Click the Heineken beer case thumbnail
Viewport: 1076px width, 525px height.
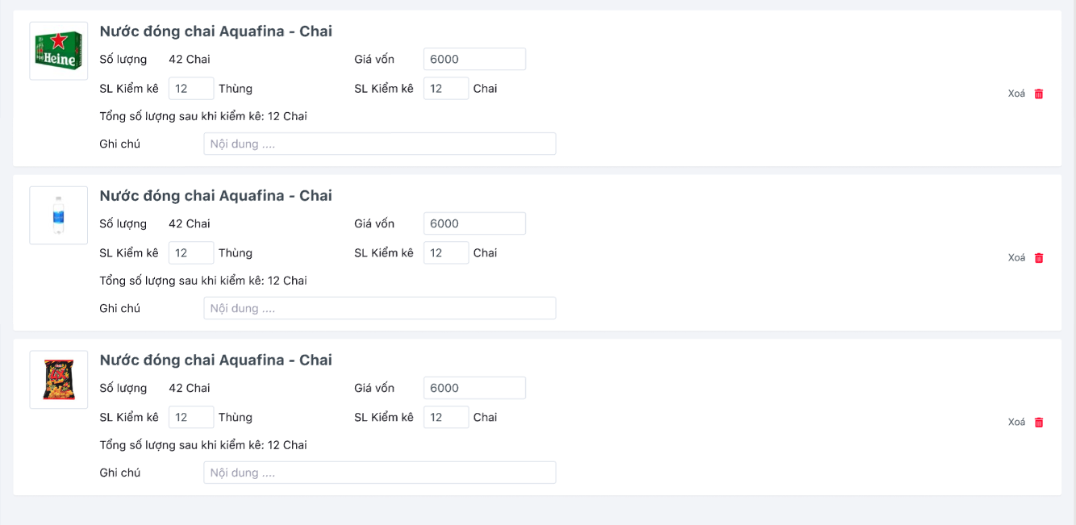click(59, 51)
